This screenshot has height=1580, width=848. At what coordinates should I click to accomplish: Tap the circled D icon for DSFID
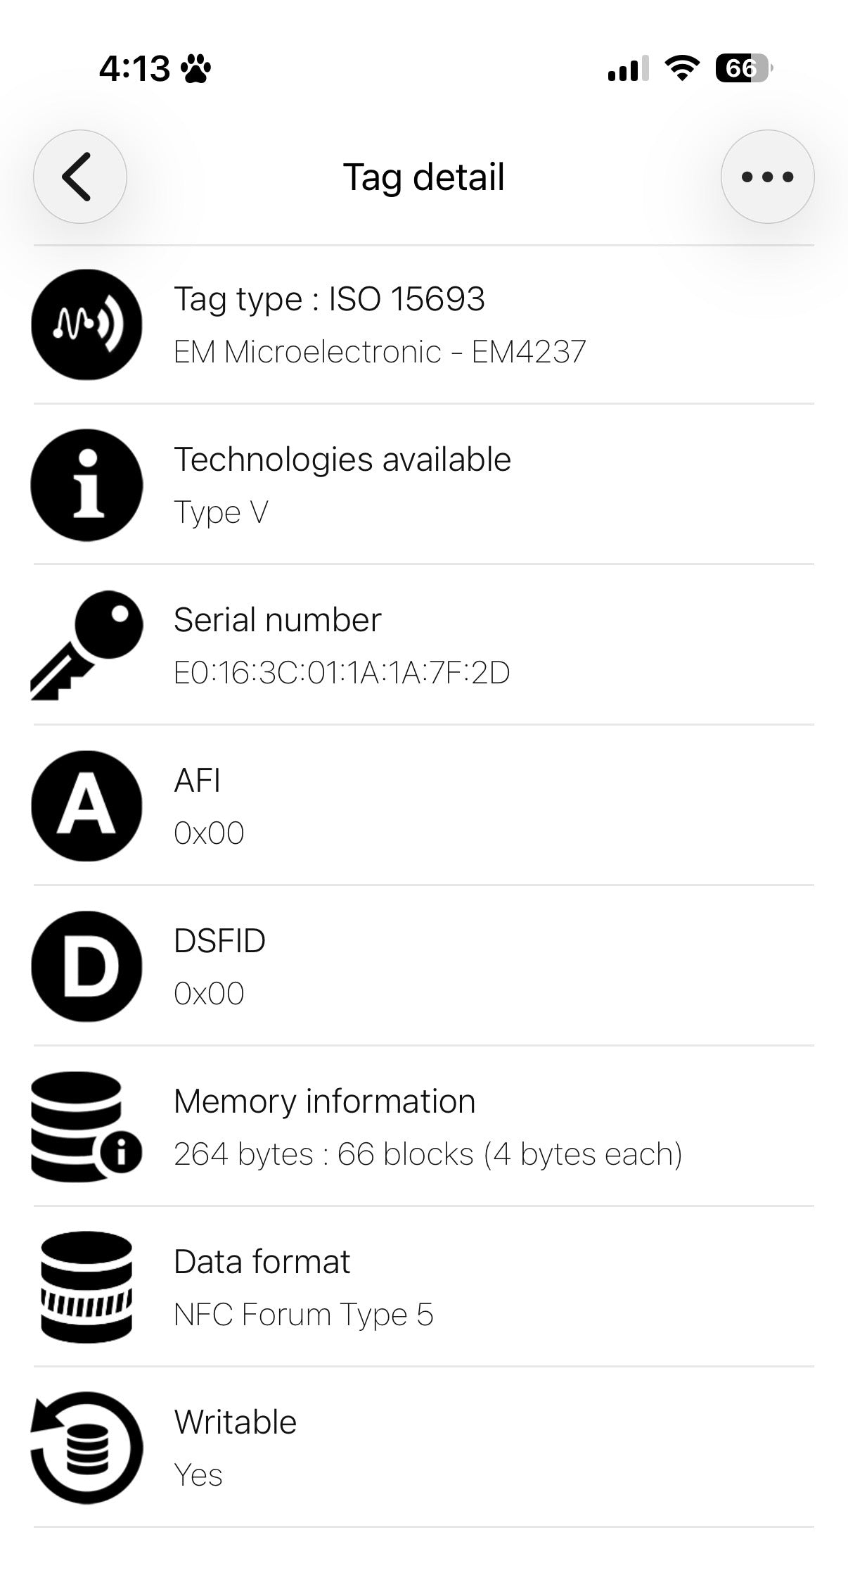pyautogui.click(x=86, y=966)
